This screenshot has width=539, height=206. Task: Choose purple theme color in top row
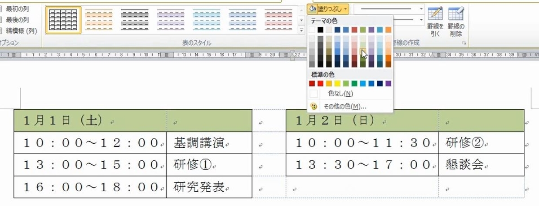point(371,30)
